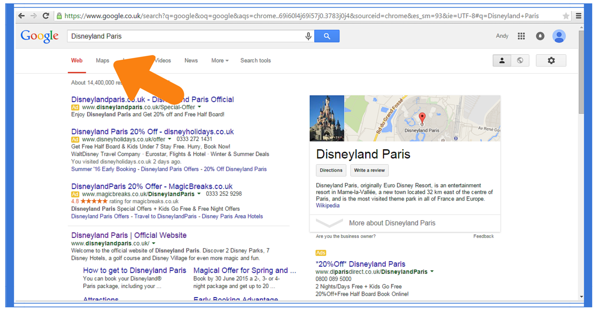Screen dimensions: 594x316
Task: Open the notifications bell icon
Action: (540, 36)
